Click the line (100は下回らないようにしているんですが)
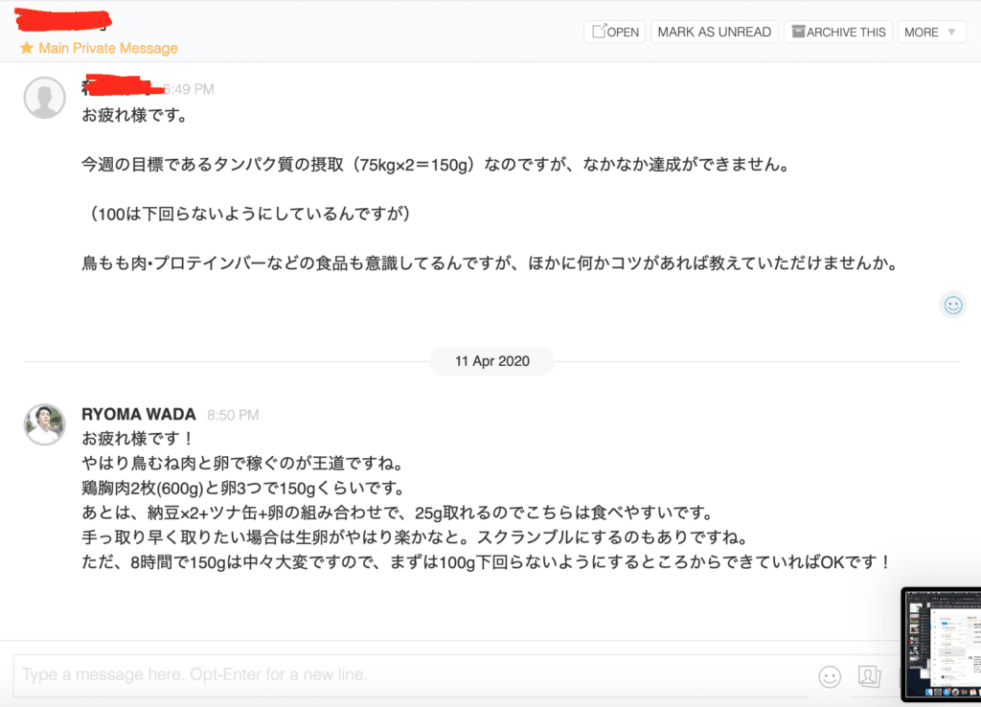The width and height of the screenshot is (981, 707). click(x=249, y=214)
